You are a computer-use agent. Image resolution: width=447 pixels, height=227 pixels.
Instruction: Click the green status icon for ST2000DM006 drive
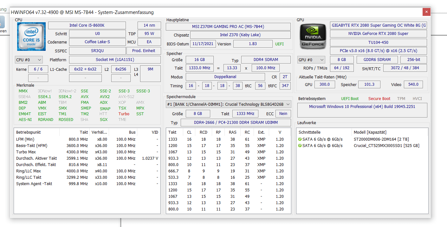pos(300,139)
